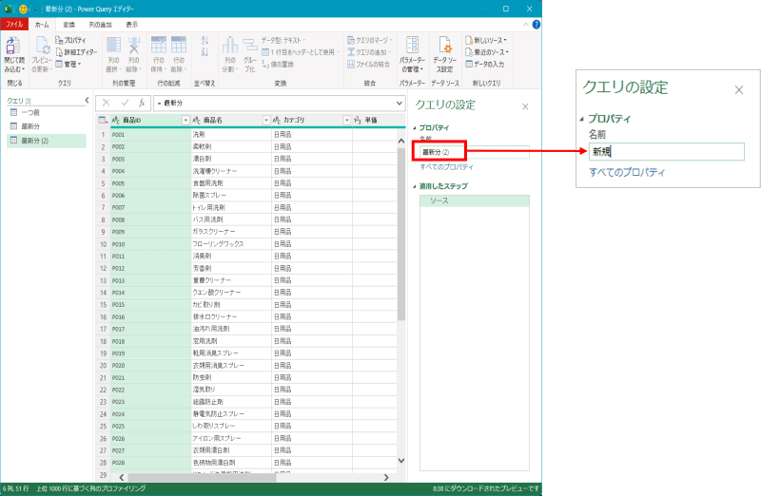Click 列の選択 choose columns icon
This screenshot has height=496, width=761.
113,46
